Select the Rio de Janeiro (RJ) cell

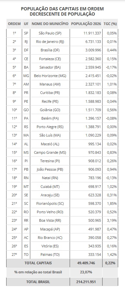click(50, 42)
